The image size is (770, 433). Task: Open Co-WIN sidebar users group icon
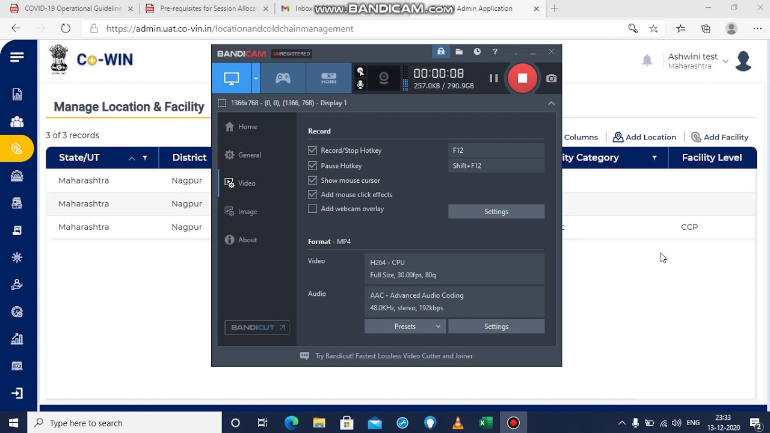17,122
